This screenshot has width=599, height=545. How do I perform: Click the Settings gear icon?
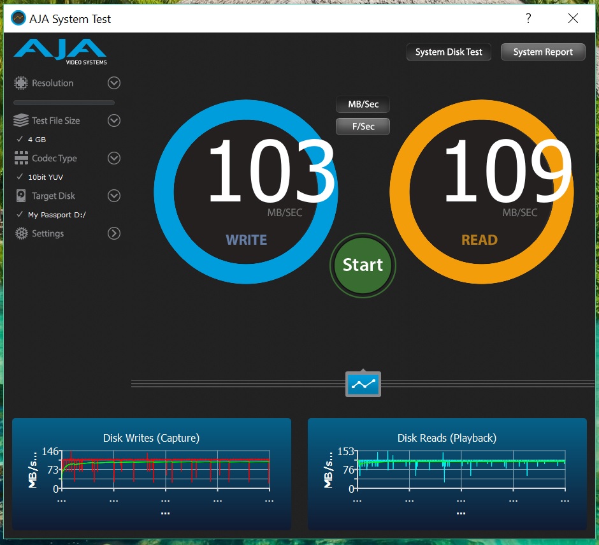point(22,233)
